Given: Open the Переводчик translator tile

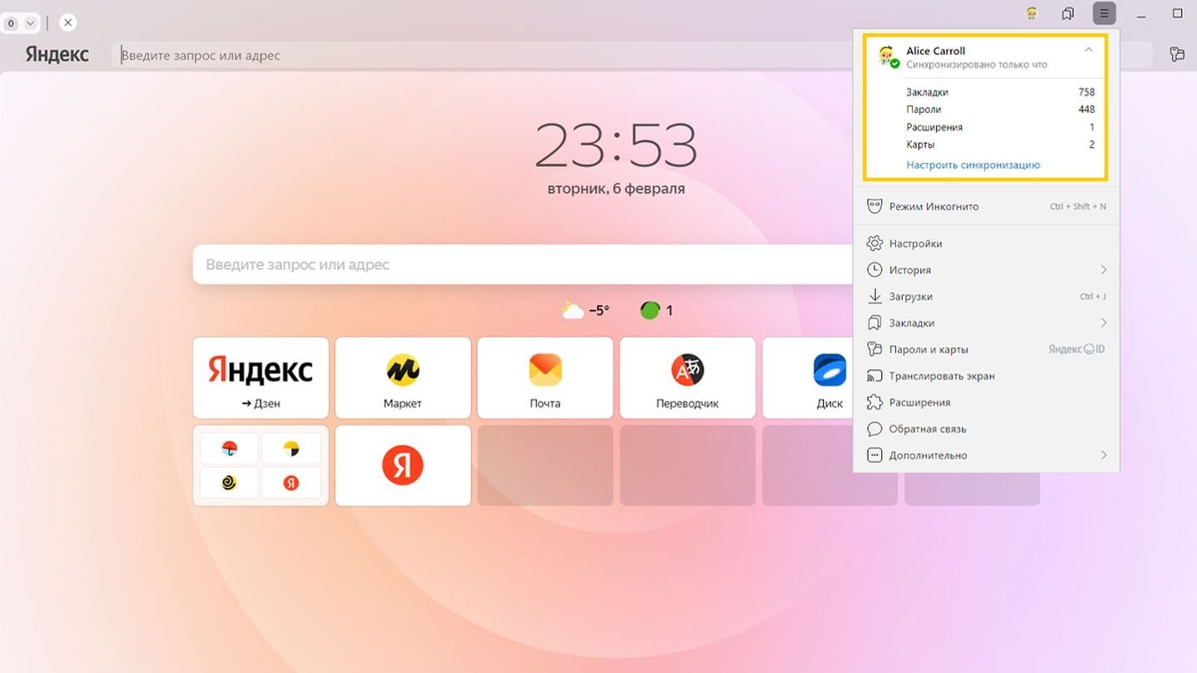Looking at the screenshot, I should point(688,377).
